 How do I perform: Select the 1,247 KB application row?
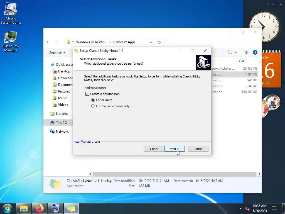point(234,86)
